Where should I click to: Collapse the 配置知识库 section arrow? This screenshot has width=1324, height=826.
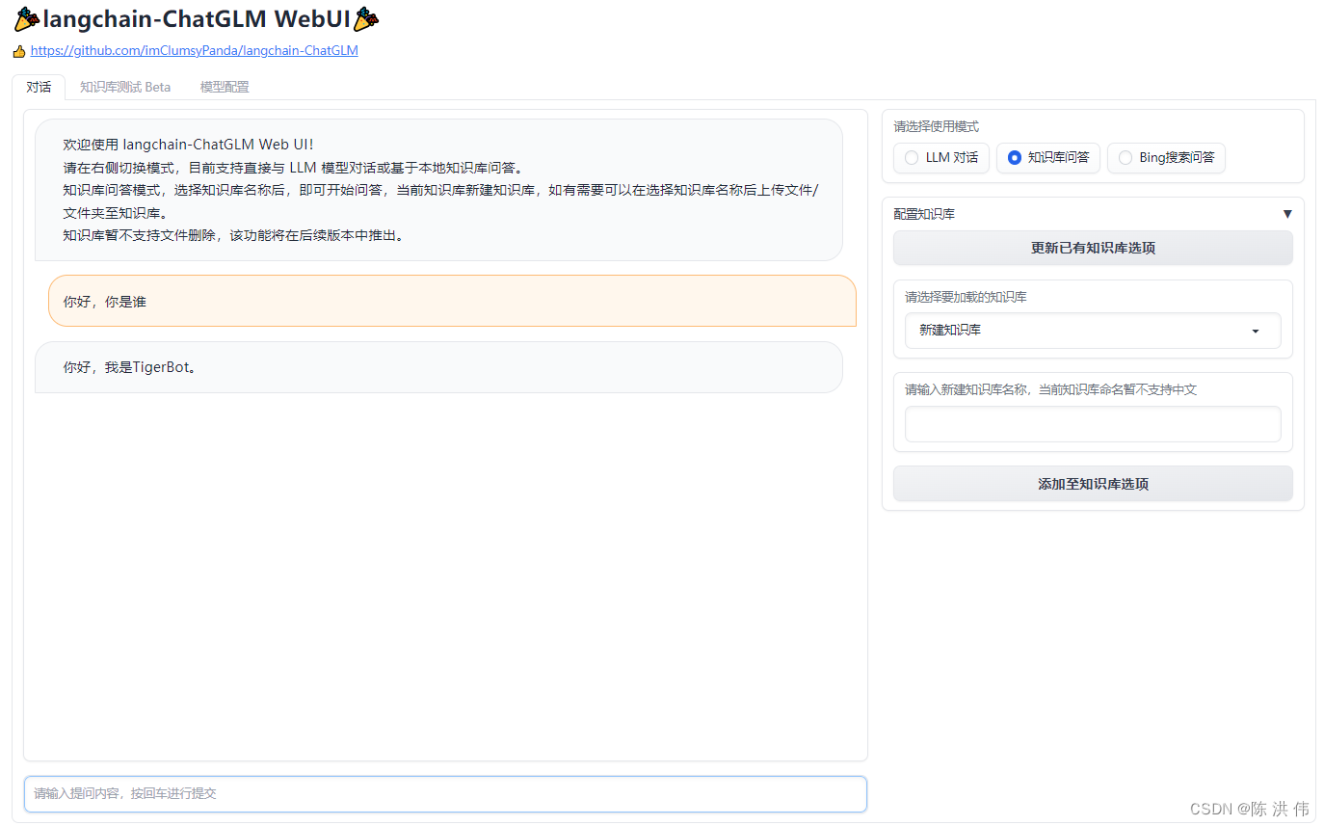click(x=1287, y=214)
